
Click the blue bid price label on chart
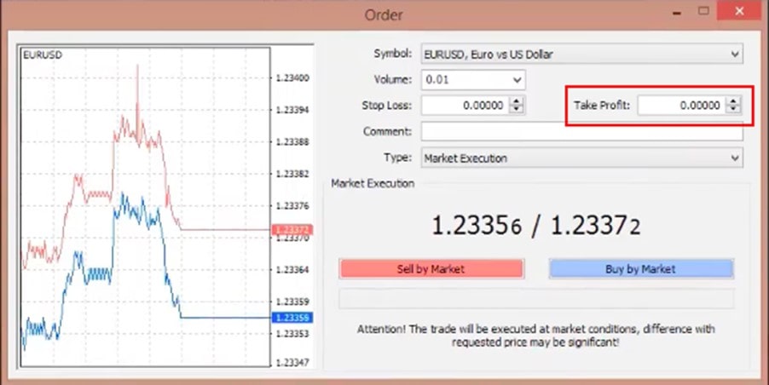pyautogui.click(x=292, y=318)
